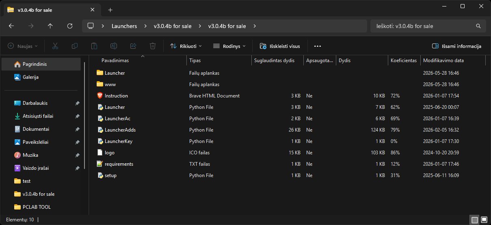Go back with the back arrow
Screen dimensions: 491x225
[11, 26]
